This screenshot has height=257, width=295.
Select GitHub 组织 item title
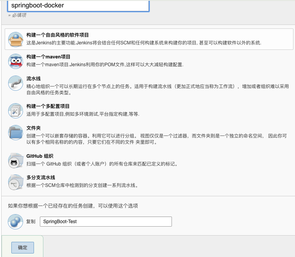[40, 156]
